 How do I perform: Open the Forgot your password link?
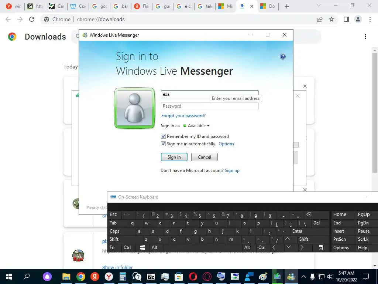pyautogui.click(x=183, y=116)
